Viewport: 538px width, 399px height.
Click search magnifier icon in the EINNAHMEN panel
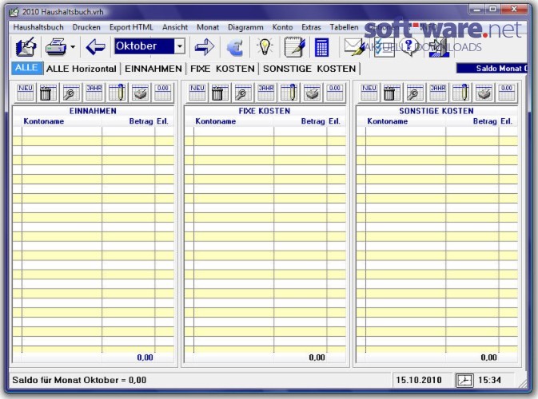point(71,93)
